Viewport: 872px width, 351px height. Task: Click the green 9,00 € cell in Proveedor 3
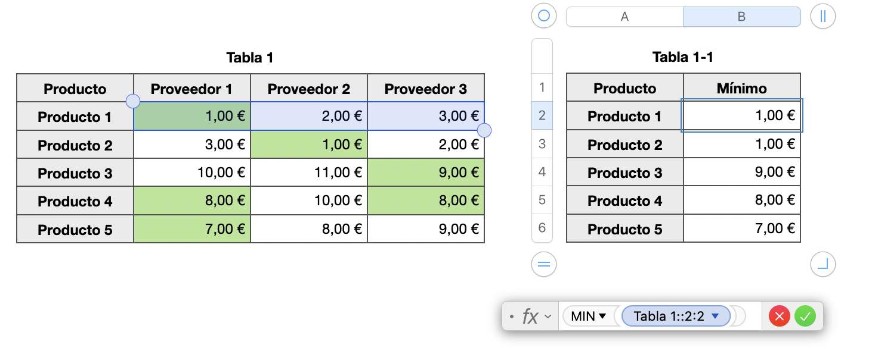pyautogui.click(x=426, y=173)
